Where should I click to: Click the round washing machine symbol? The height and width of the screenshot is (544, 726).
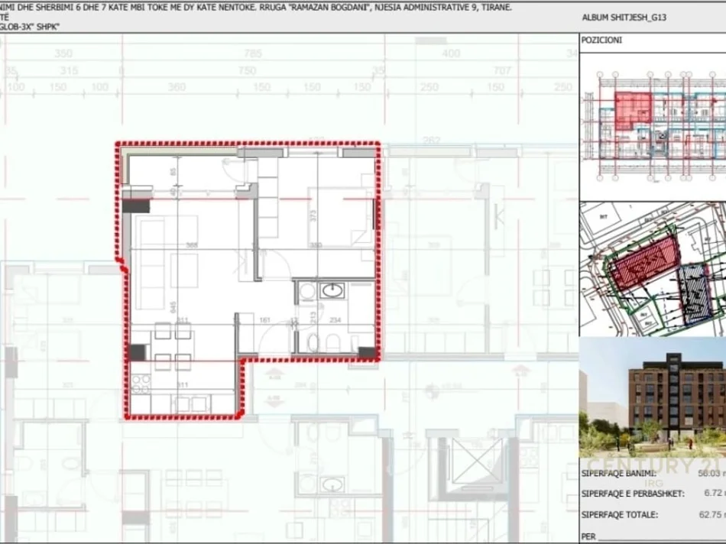tap(306, 290)
